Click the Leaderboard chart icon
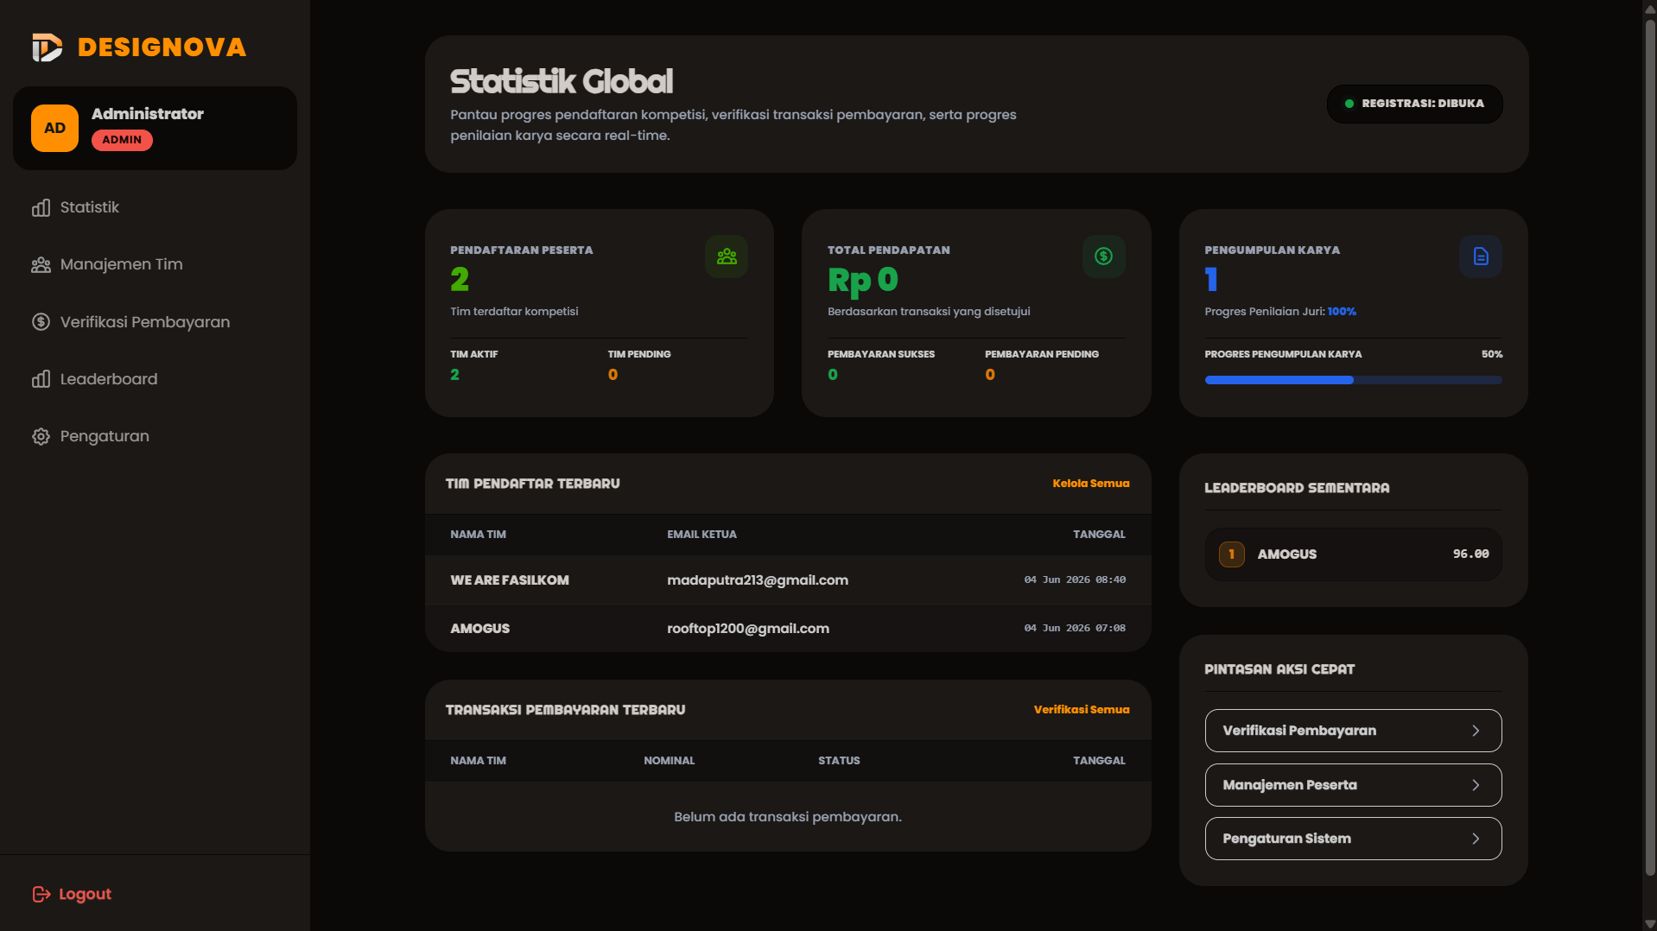1657x931 pixels. point(41,379)
